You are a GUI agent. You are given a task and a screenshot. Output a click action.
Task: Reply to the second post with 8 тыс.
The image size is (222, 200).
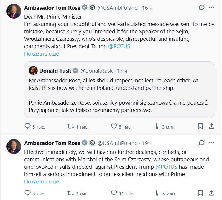[27, 193]
